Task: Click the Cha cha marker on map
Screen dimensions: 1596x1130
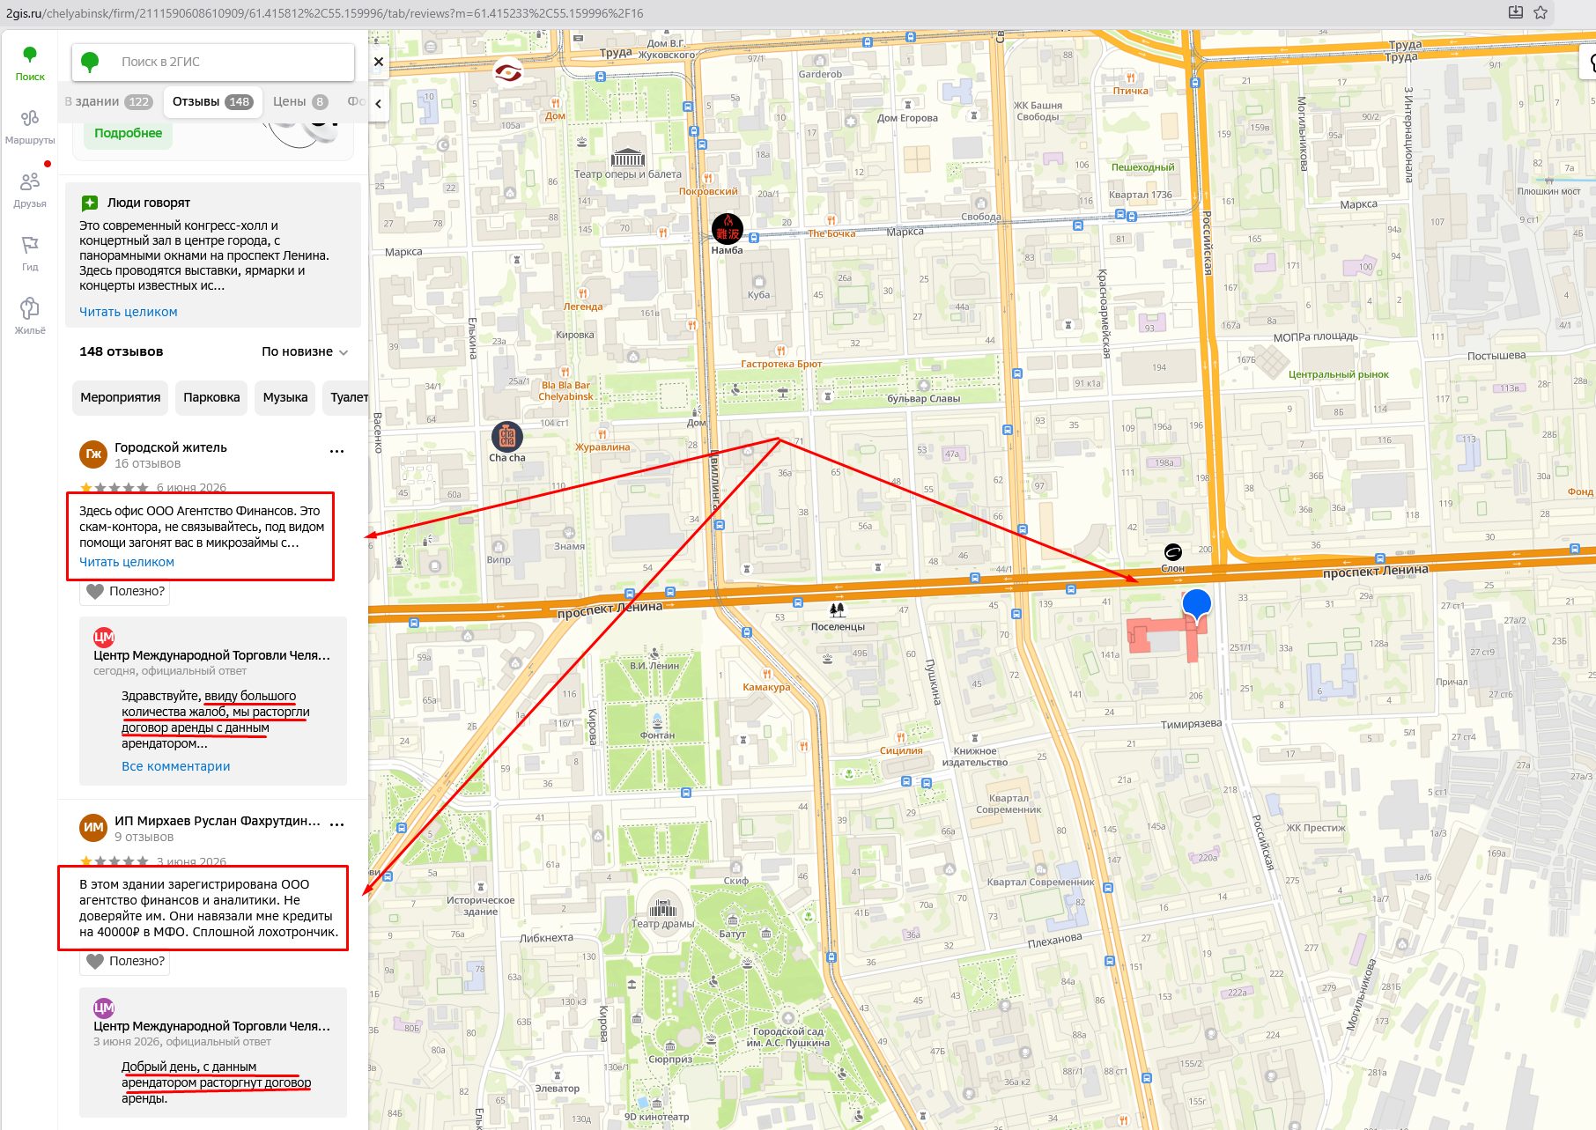Action: [507, 437]
